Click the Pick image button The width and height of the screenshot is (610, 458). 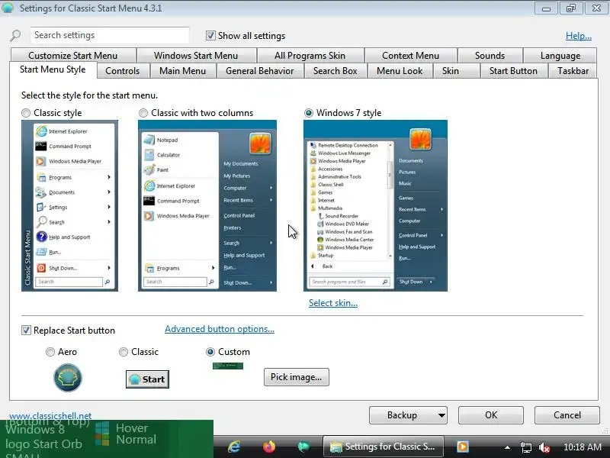pyautogui.click(x=297, y=377)
